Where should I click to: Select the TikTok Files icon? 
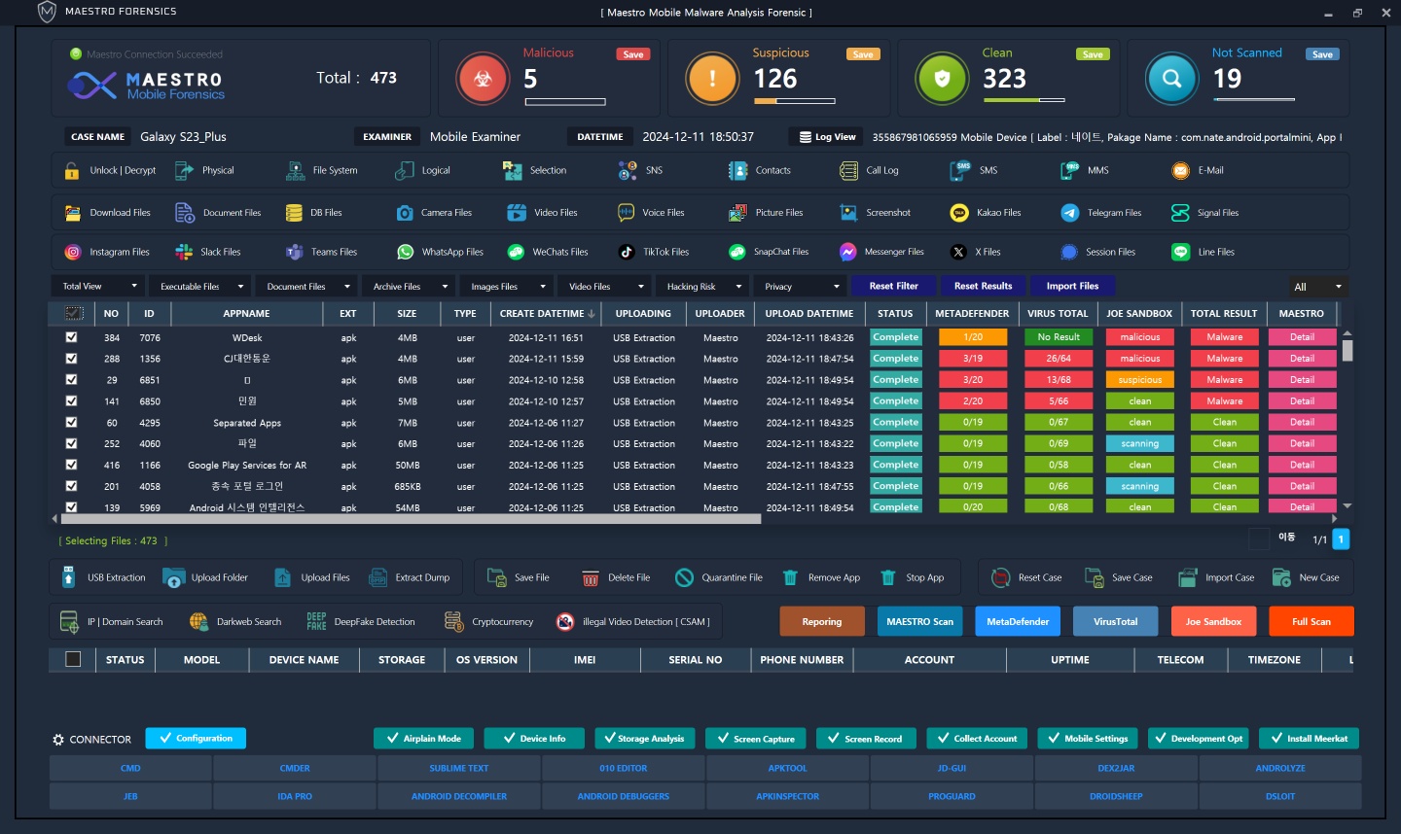click(x=627, y=252)
